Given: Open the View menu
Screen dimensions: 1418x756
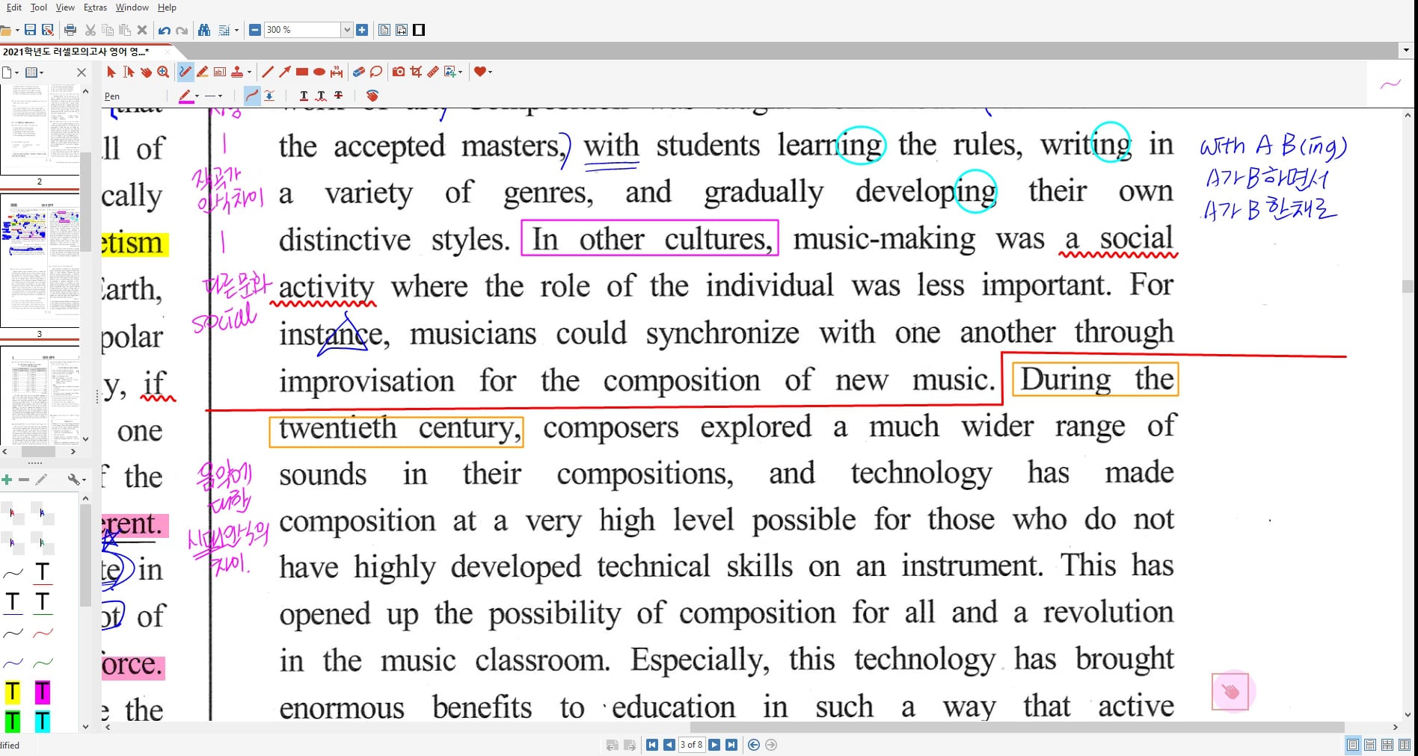Looking at the screenshot, I should (x=65, y=7).
